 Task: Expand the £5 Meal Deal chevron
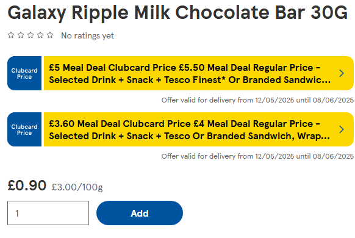pyautogui.click(x=342, y=73)
